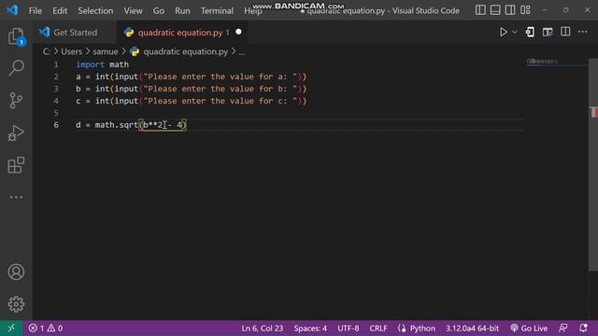Open the Run menu
The image size is (598, 336).
pyautogui.click(x=182, y=10)
